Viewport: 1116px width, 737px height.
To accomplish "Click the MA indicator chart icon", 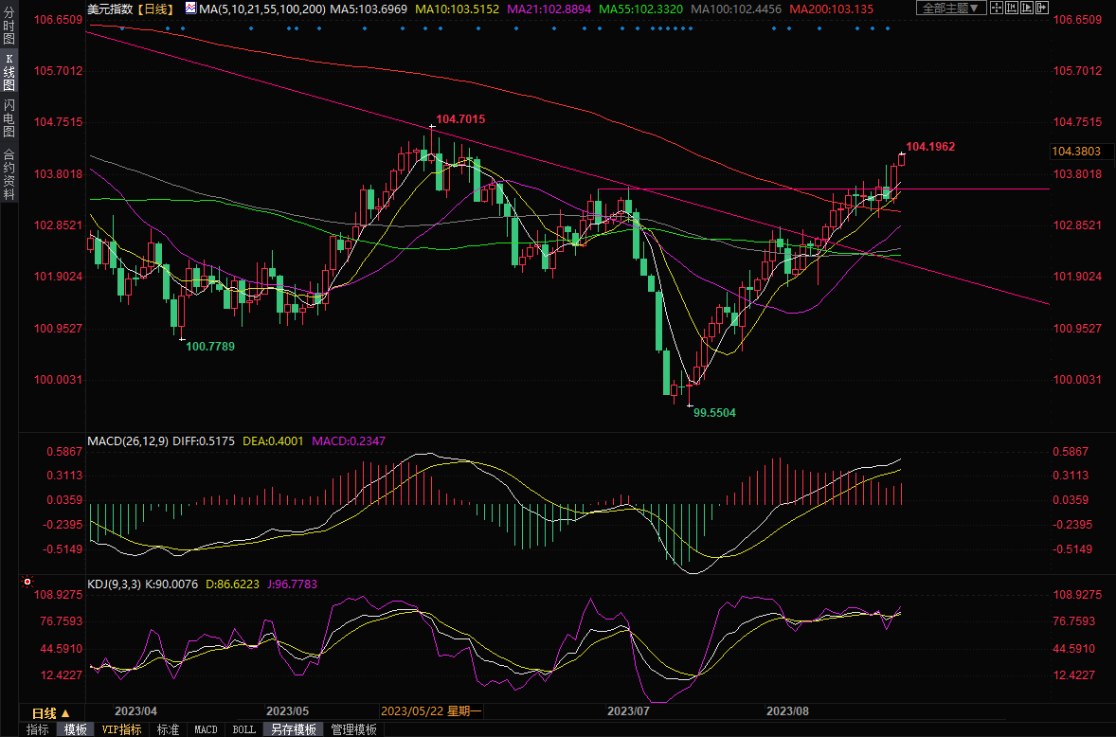I will [190, 9].
